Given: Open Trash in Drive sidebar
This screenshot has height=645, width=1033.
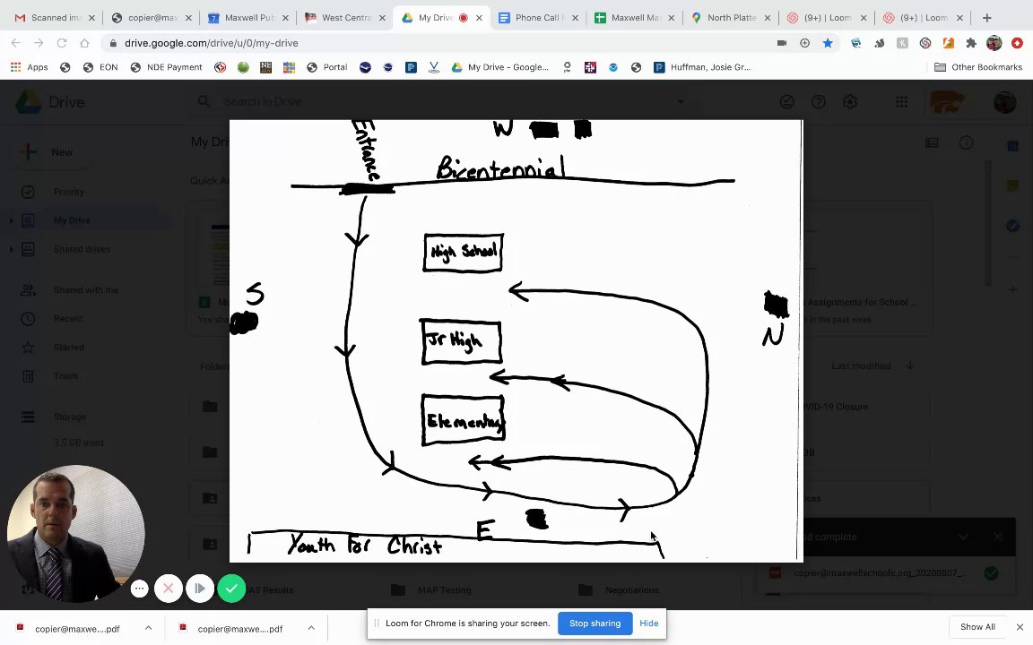Looking at the screenshot, I should (65, 376).
